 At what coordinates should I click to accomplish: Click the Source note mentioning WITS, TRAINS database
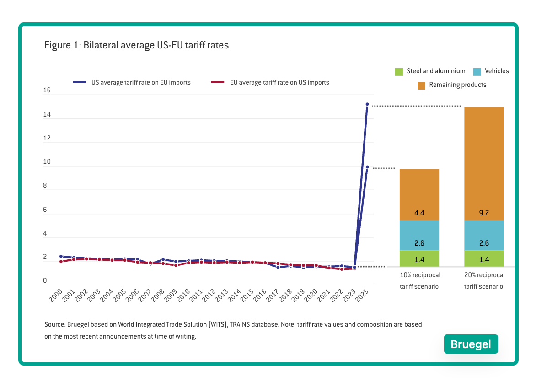pos(233,330)
